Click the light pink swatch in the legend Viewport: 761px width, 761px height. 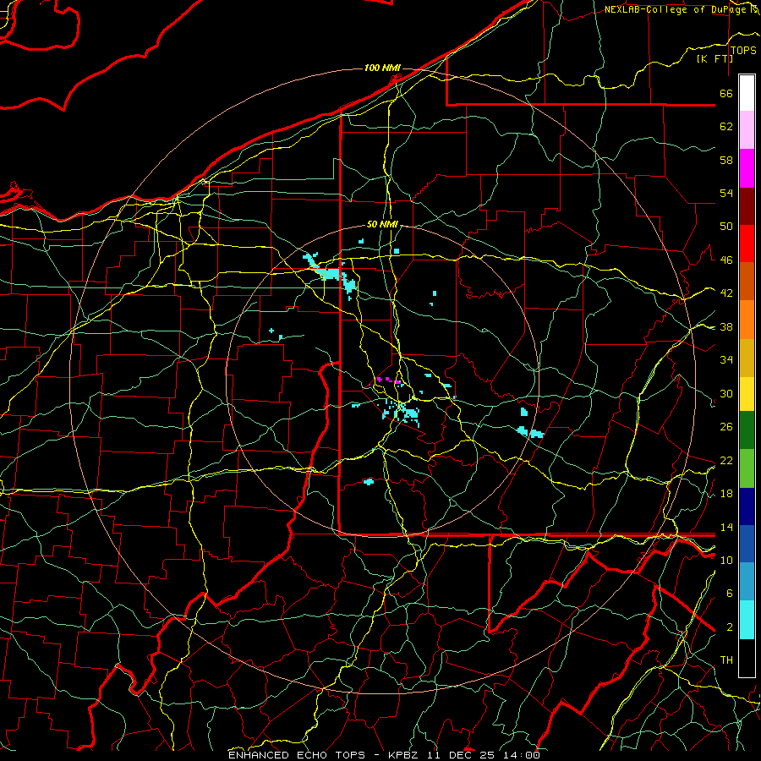(x=747, y=130)
